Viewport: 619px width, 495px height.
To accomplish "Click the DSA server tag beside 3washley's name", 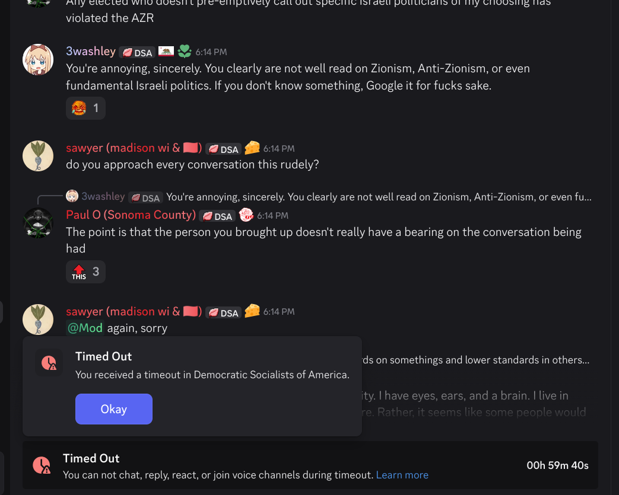I will (137, 52).
